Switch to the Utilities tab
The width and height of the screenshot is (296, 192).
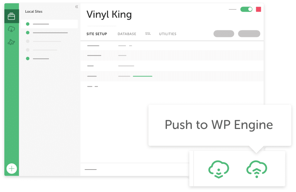(168, 34)
